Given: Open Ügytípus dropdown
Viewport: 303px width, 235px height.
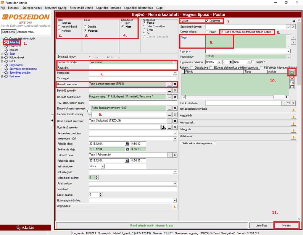Looking at the screenshot, I should coord(288,51).
